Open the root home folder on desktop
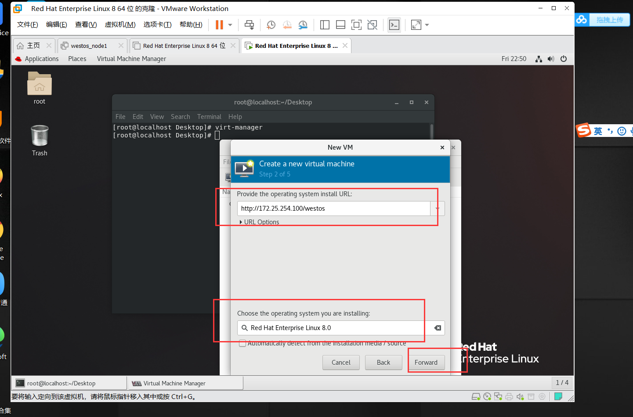 [40, 88]
